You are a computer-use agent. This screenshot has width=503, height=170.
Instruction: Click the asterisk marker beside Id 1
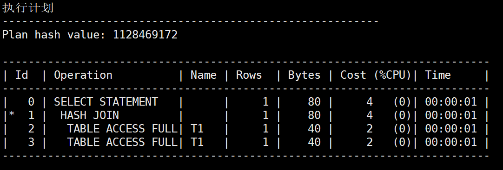(x=12, y=114)
